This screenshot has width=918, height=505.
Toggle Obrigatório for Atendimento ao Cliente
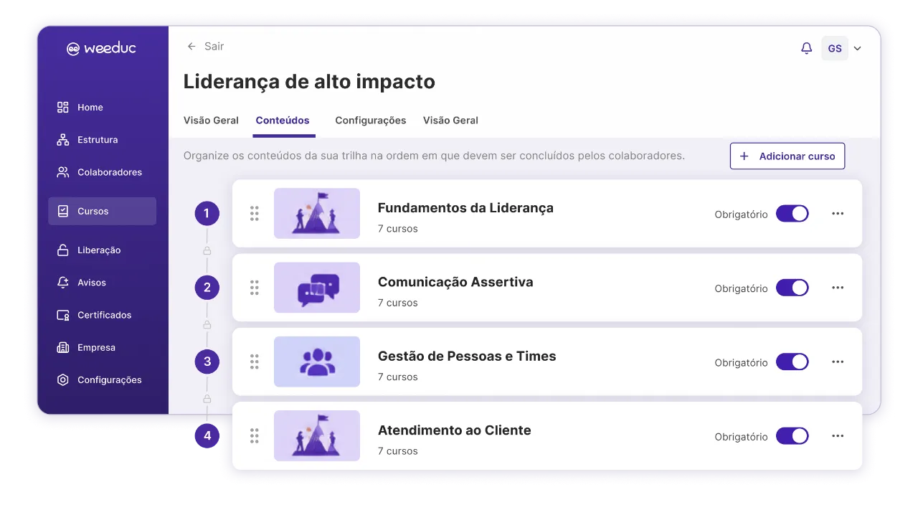[x=792, y=436]
